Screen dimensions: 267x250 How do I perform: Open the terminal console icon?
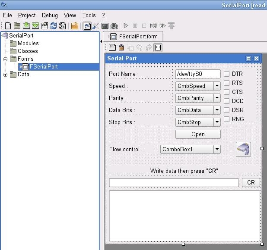(x=105, y=26)
